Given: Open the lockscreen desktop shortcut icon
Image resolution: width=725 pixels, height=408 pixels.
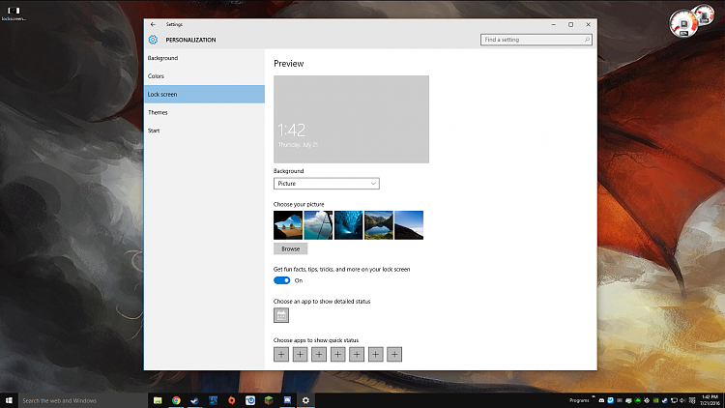Looking at the screenshot, I should 14,14.
